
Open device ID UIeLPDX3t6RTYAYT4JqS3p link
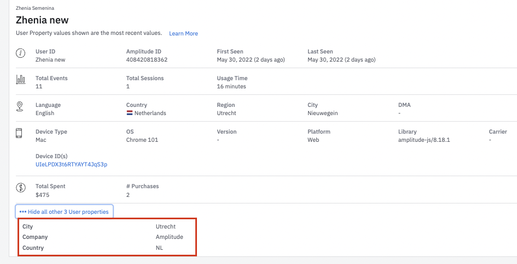(71, 164)
